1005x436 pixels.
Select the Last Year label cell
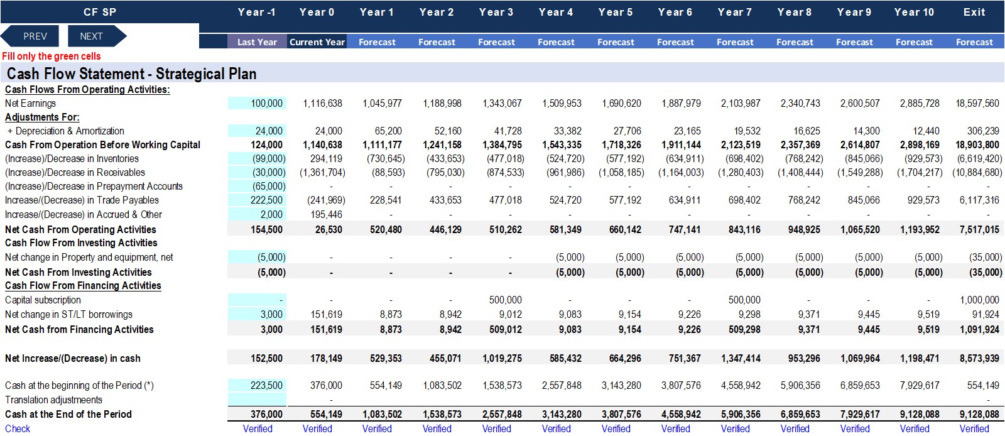[257, 42]
